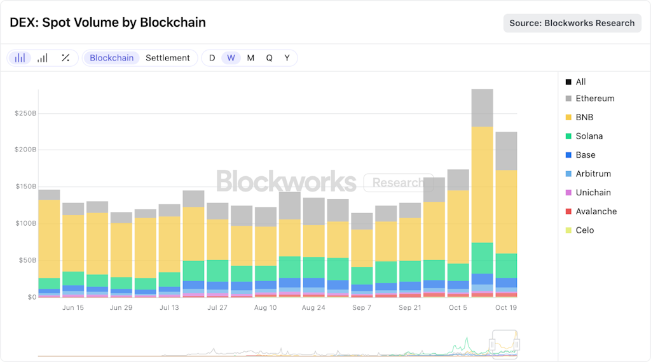Screen dimensions: 651x362
Task: Toggle the Celo legend entry
Action: [x=568, y=230]
